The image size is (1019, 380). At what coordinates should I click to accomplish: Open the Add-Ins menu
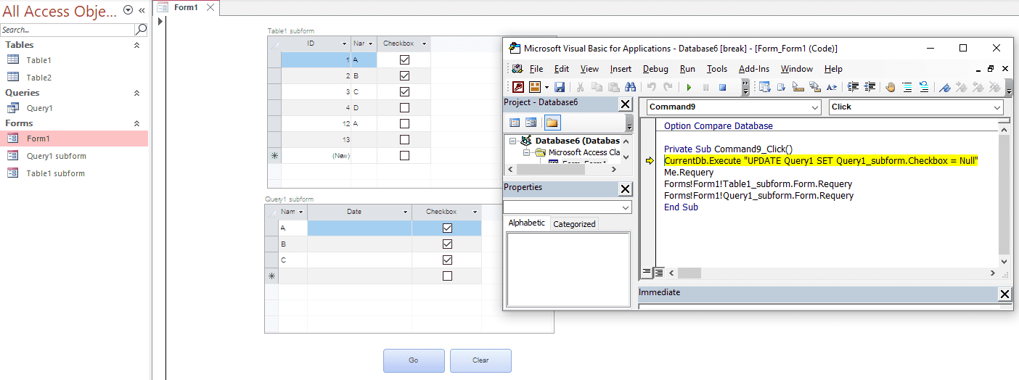tap(754, 69)
